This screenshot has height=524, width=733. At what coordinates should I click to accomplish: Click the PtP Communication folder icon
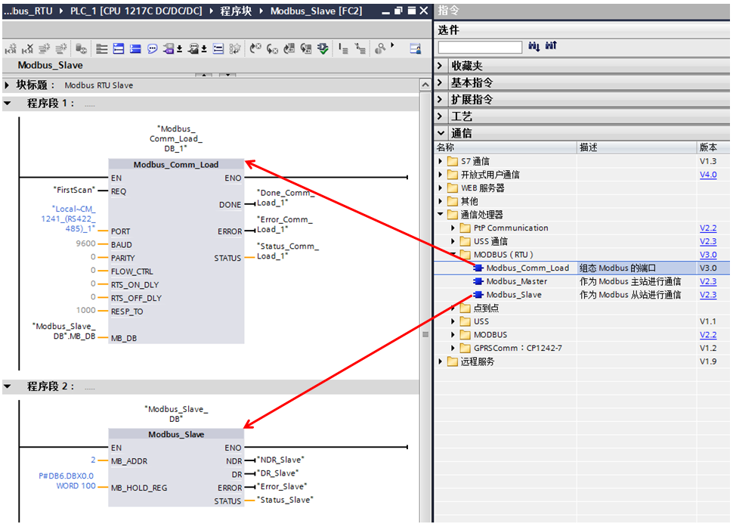coord(467,228)
